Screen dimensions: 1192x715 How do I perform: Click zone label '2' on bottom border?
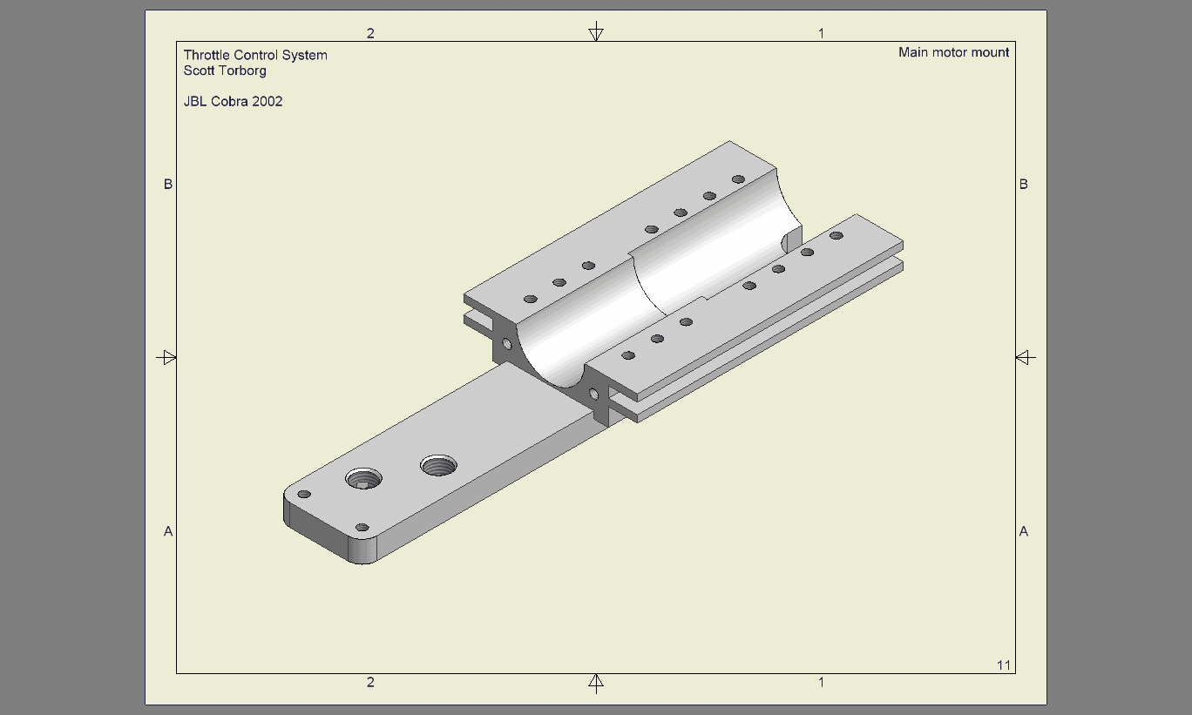(x=370, y=682)
